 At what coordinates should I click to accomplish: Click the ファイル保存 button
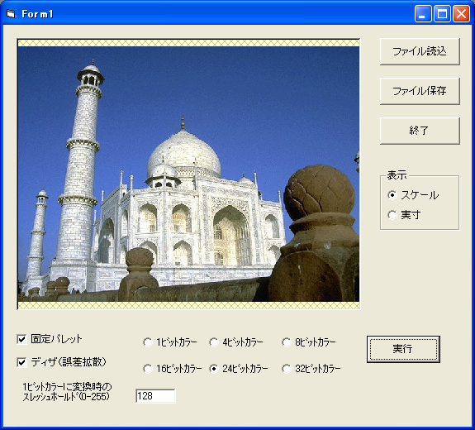pos(420,91)
